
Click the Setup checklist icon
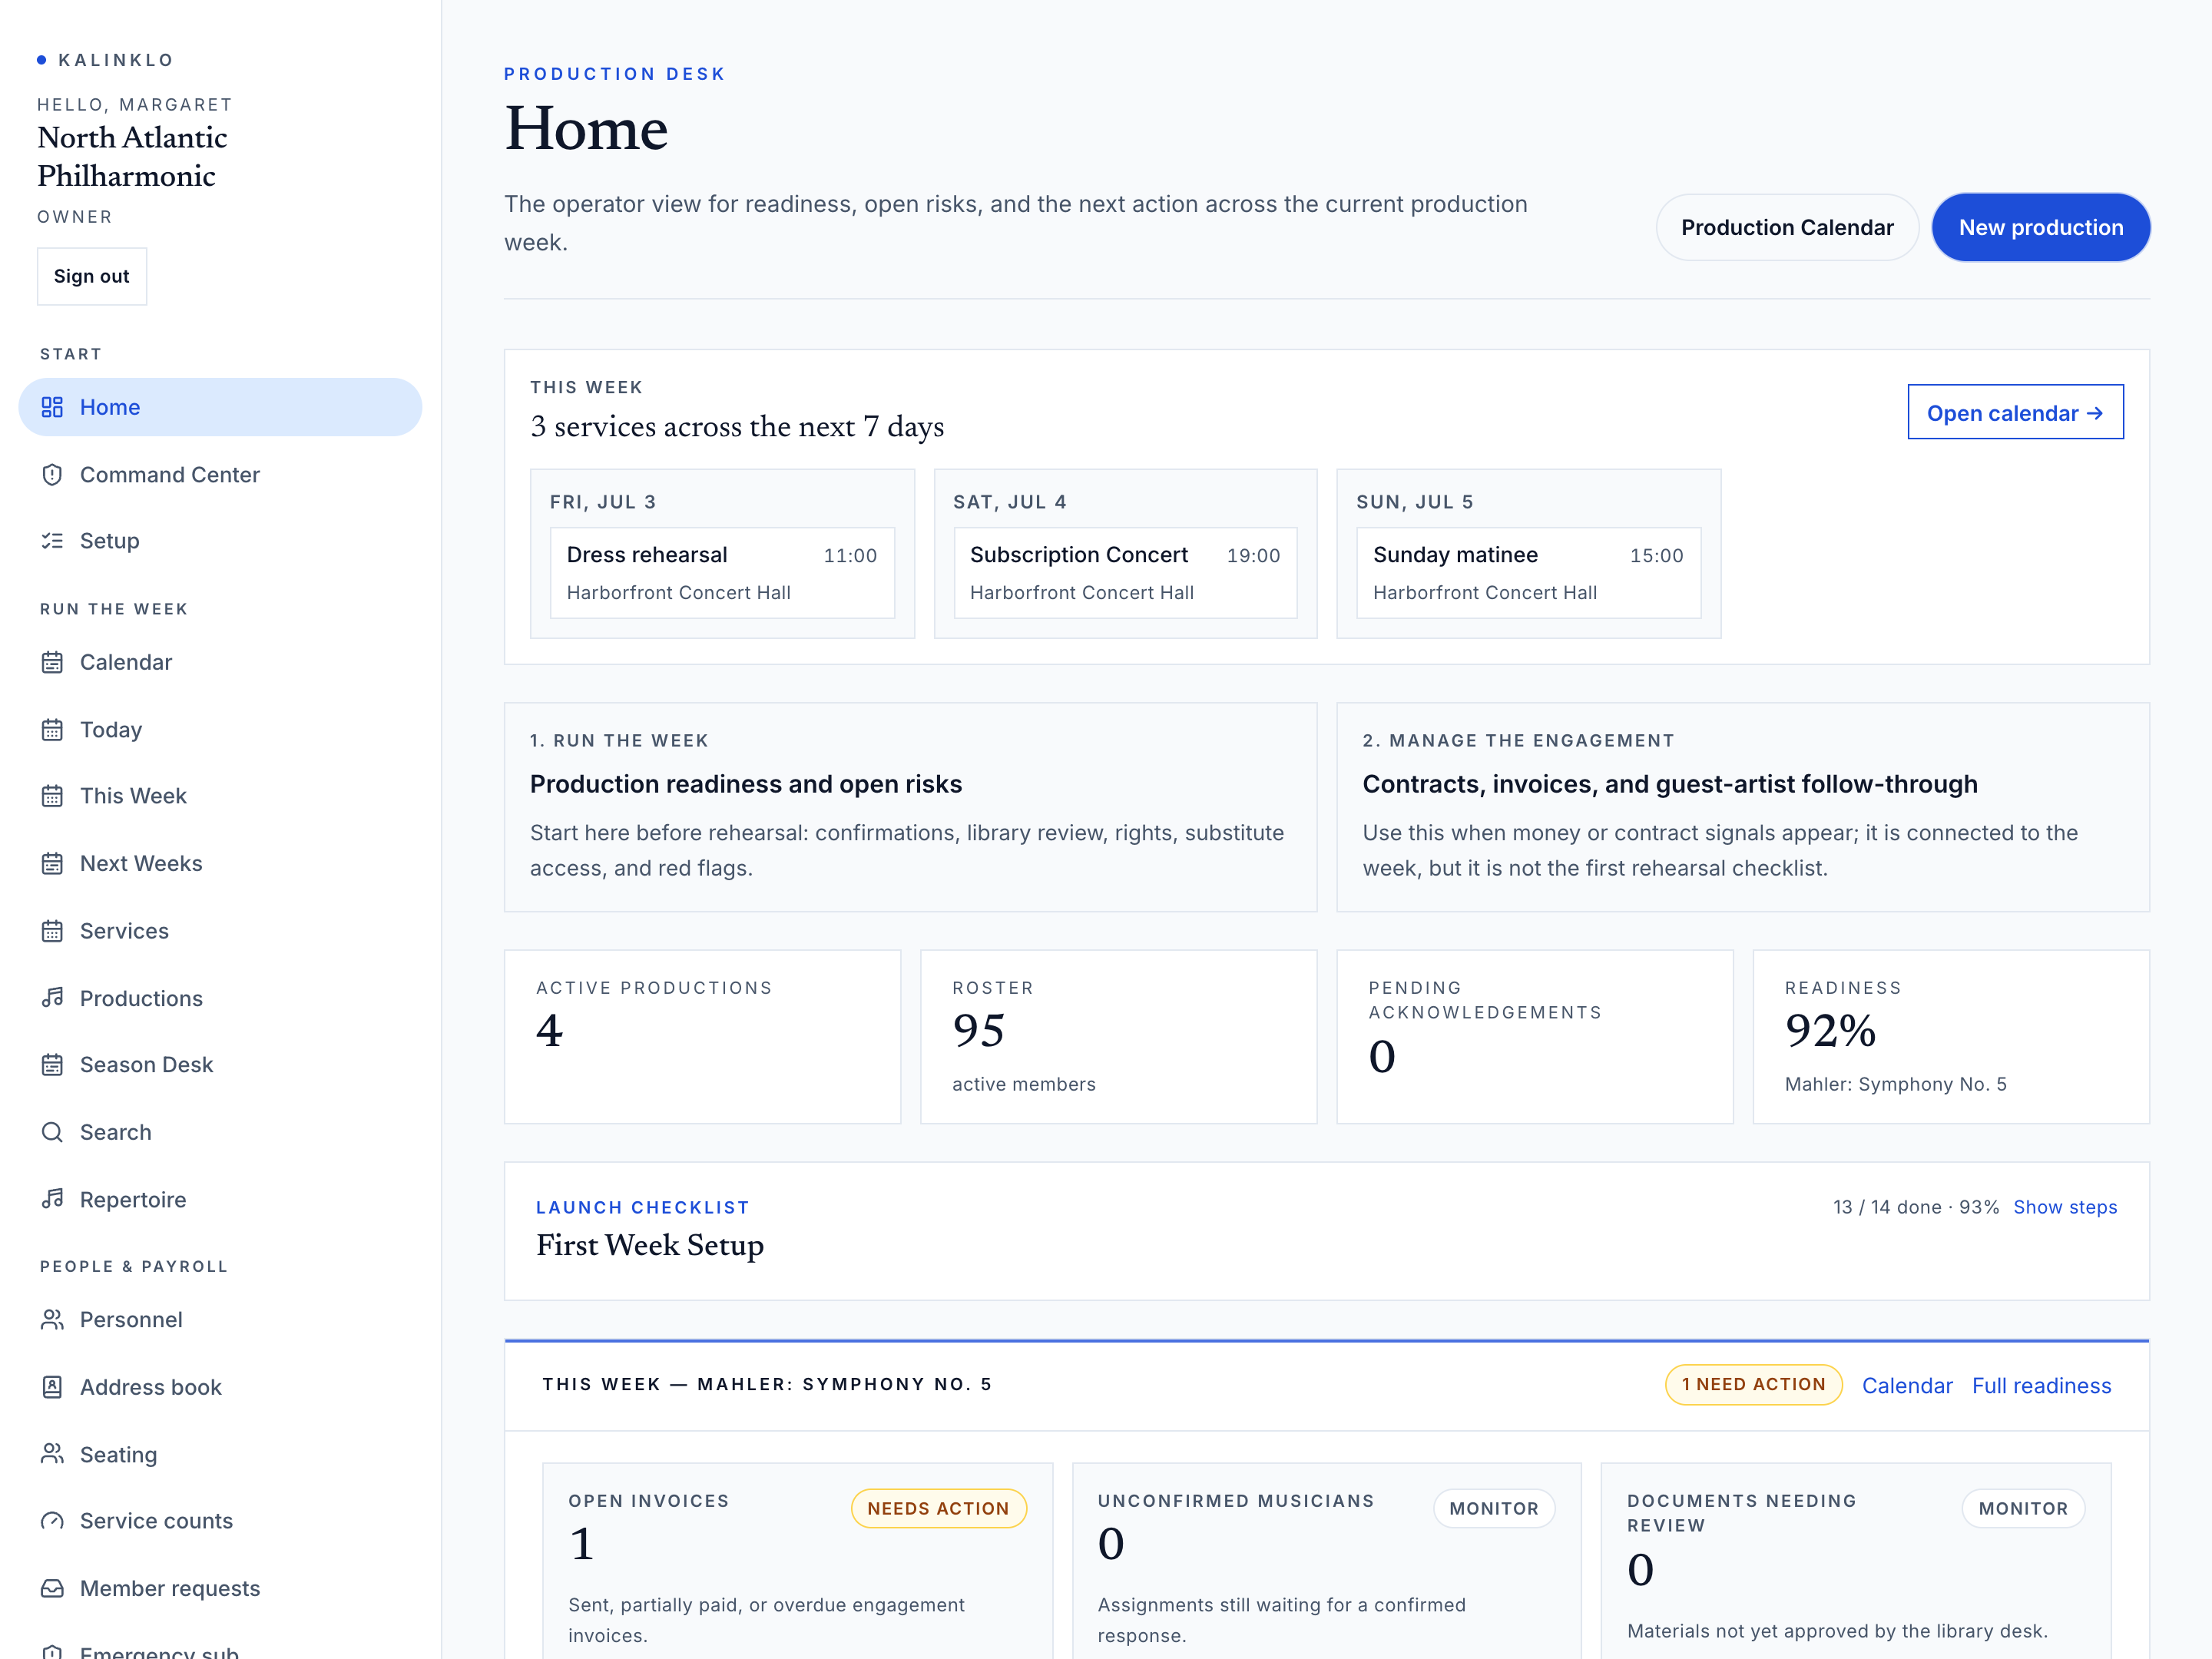coord(52,541)
